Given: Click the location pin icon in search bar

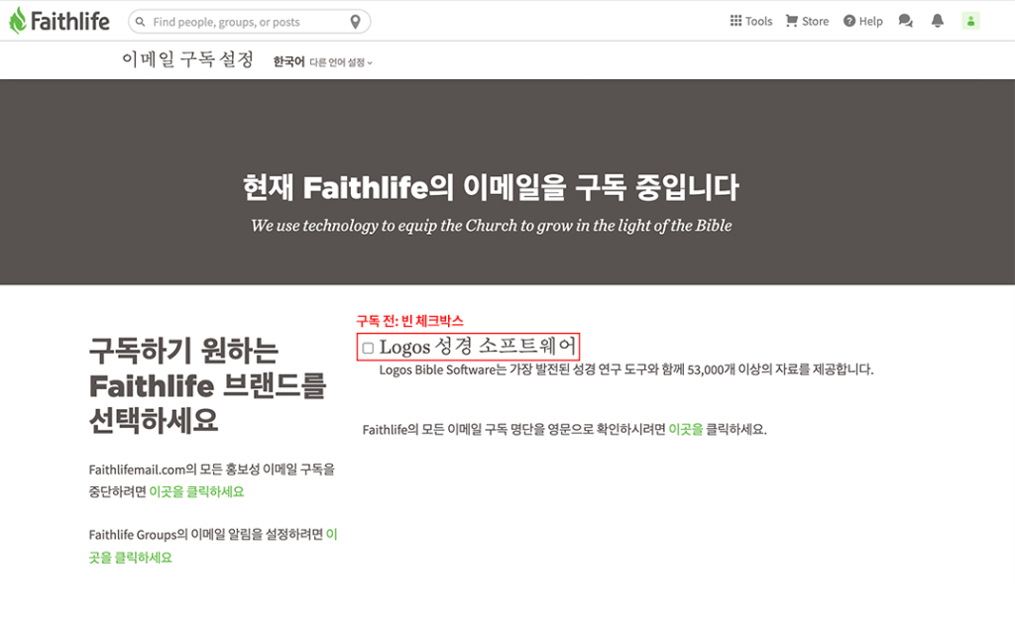Looking at the screenshot, I should (x=355, y=22).
